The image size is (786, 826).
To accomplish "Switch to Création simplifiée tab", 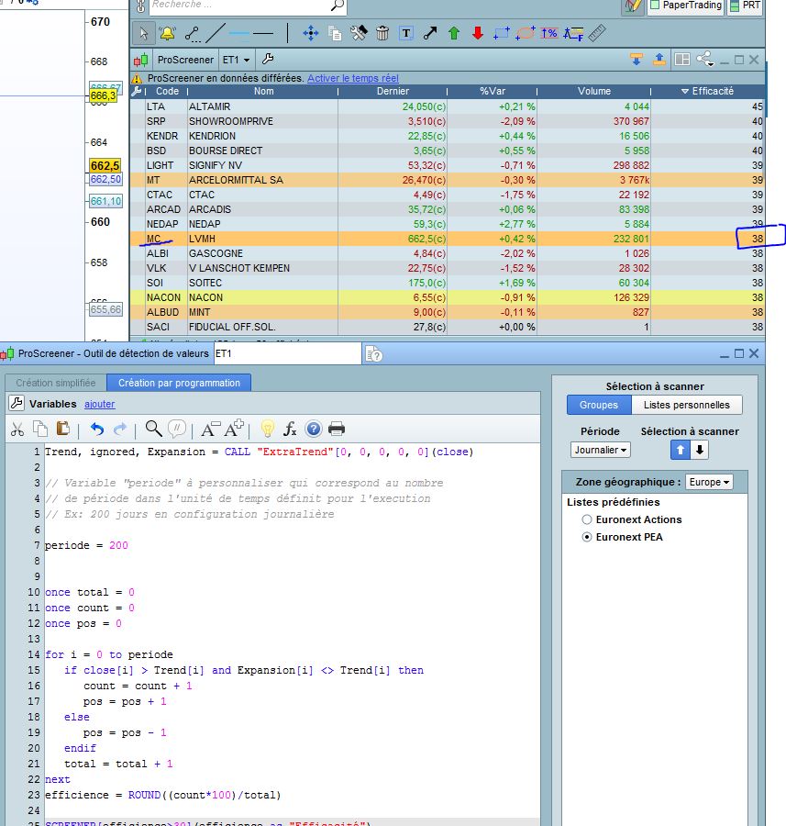I will click(56, 383).
